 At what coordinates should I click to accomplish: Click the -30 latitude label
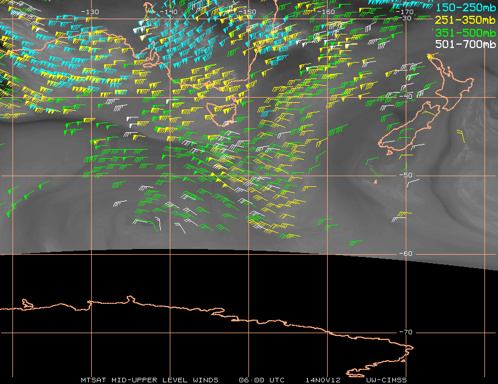tap(406, 19)
